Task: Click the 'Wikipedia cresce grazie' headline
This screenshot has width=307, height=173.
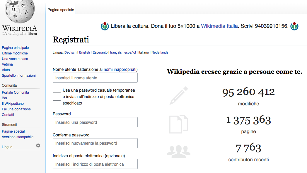Action: click(x=235, y=72)
